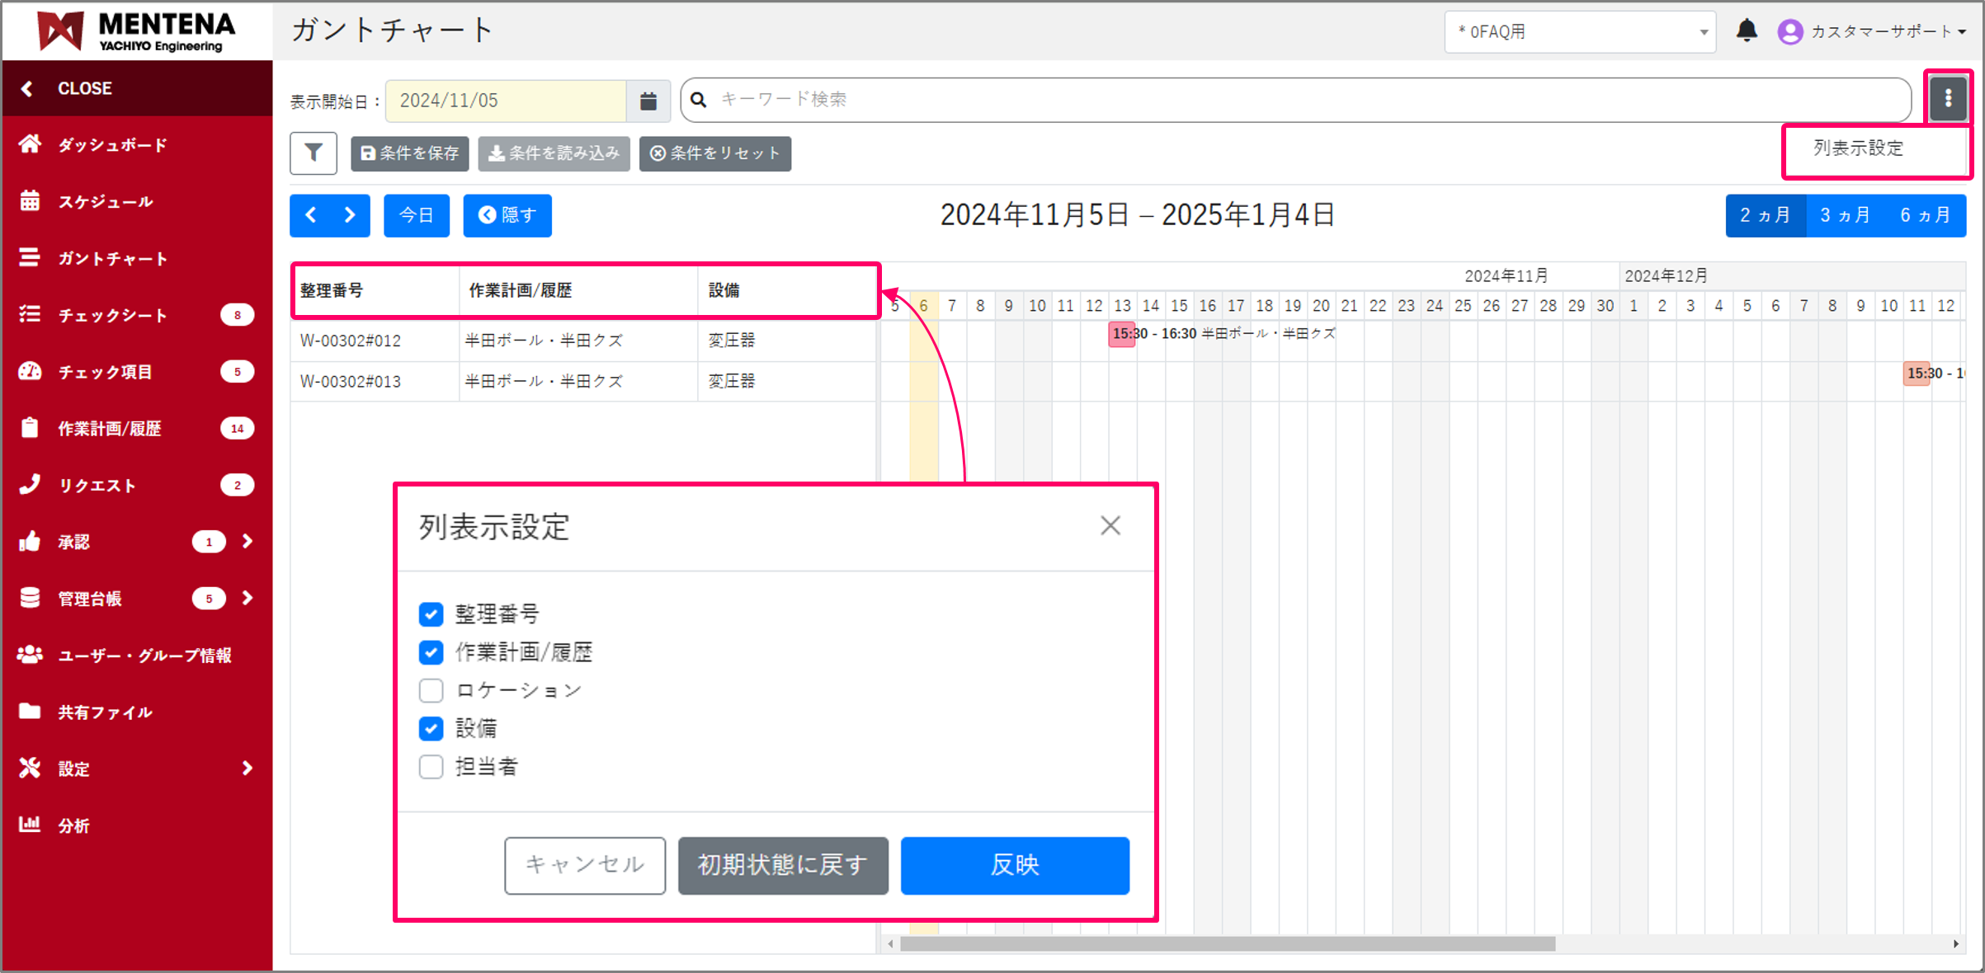Click the 分析 chart icon in sidebar
The image size is (1985, 973).
(31, 825)
